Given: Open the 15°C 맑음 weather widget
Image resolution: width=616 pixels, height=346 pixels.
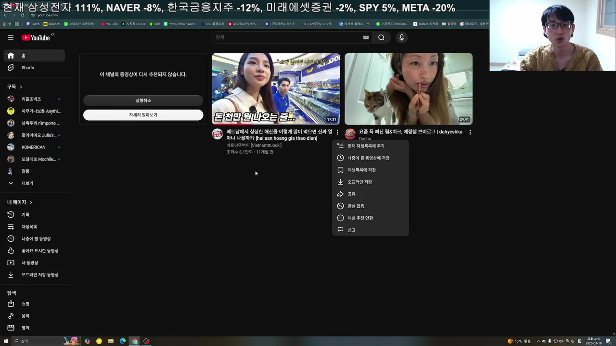Looking at the screenshot, I should point(519,341).
